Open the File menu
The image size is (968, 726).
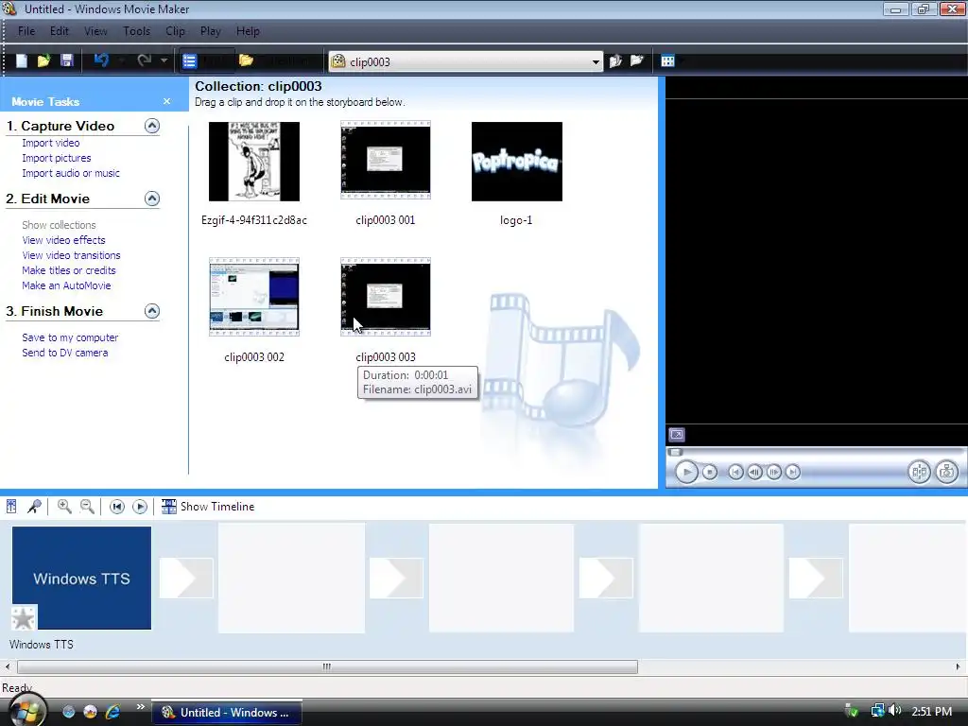(x=26, y=31)
